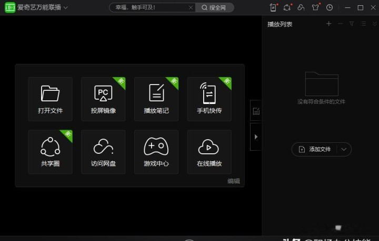Image resolution: width=379 pixels, height=241 pixels.
Task: Open the share circle icon in title bar
Action: (x=287, y=7)
